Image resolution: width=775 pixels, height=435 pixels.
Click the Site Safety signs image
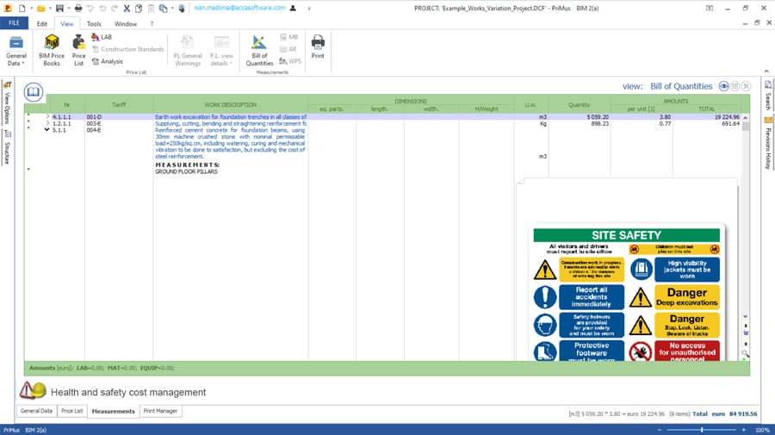click(626, 293)
